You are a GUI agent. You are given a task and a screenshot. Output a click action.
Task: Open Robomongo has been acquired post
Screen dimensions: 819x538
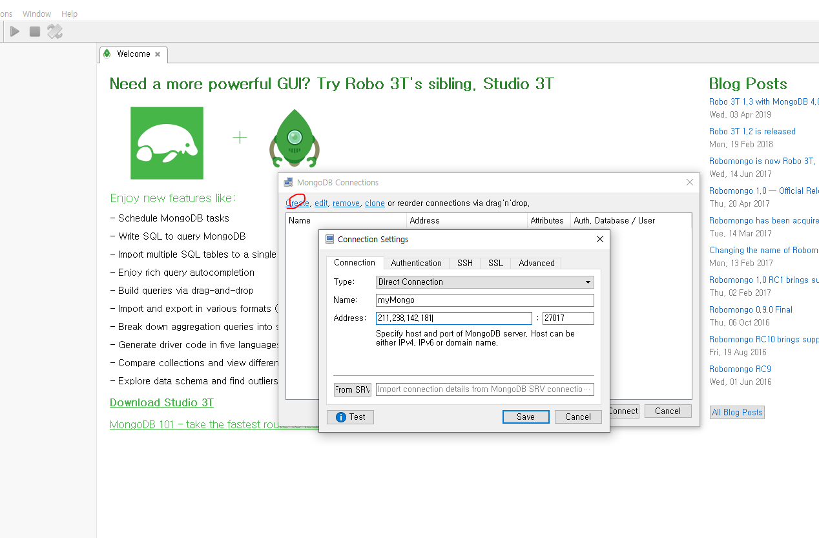764,220
